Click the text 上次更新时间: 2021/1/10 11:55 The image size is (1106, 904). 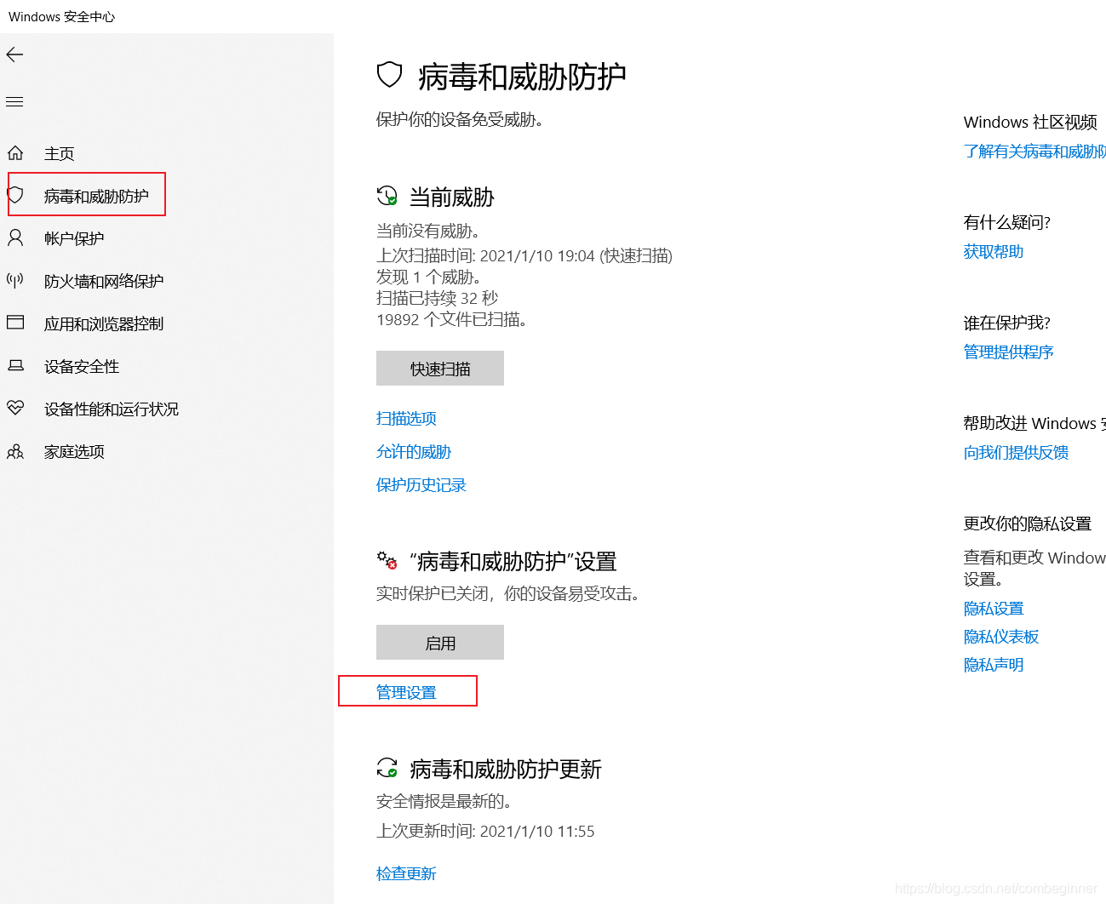coord(485,831)
